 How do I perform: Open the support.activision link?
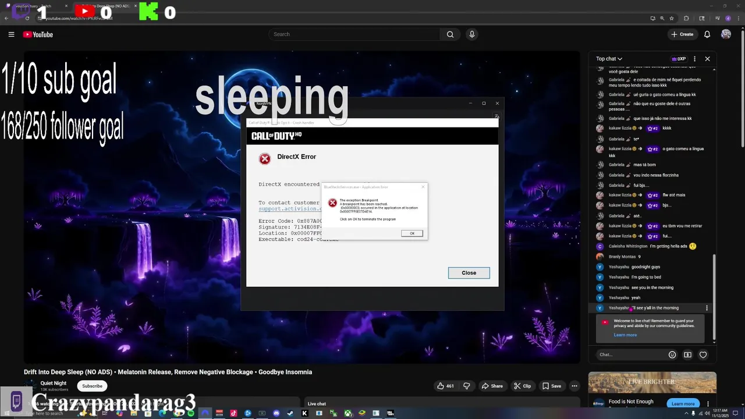[x=290, y=209]
